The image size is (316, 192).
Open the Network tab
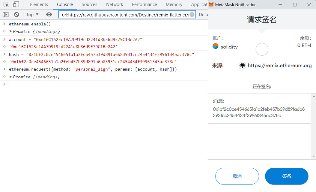coord(115,4)
